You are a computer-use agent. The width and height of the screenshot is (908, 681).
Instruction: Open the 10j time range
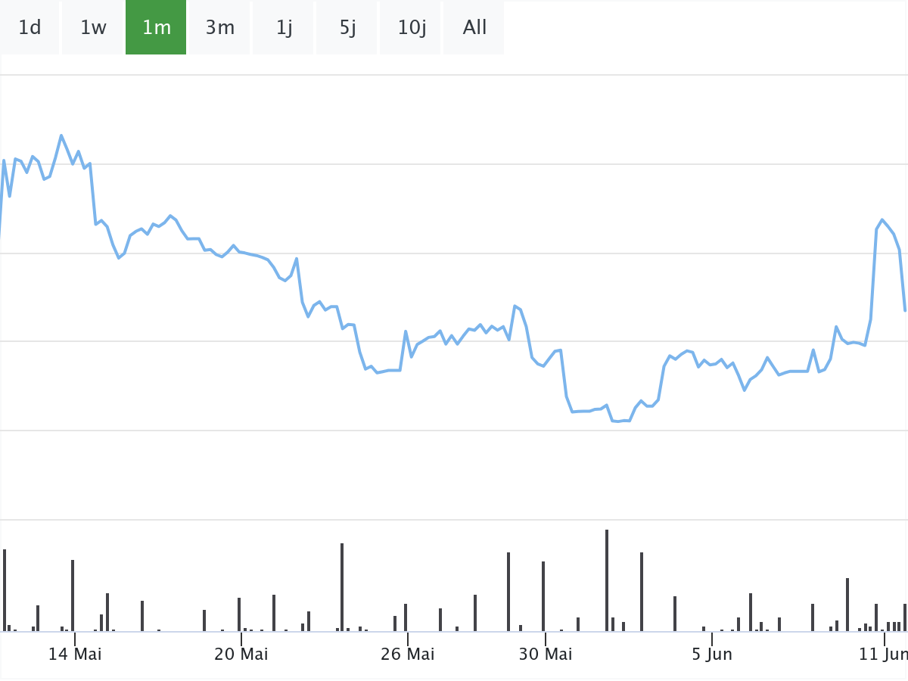(412, 28)
